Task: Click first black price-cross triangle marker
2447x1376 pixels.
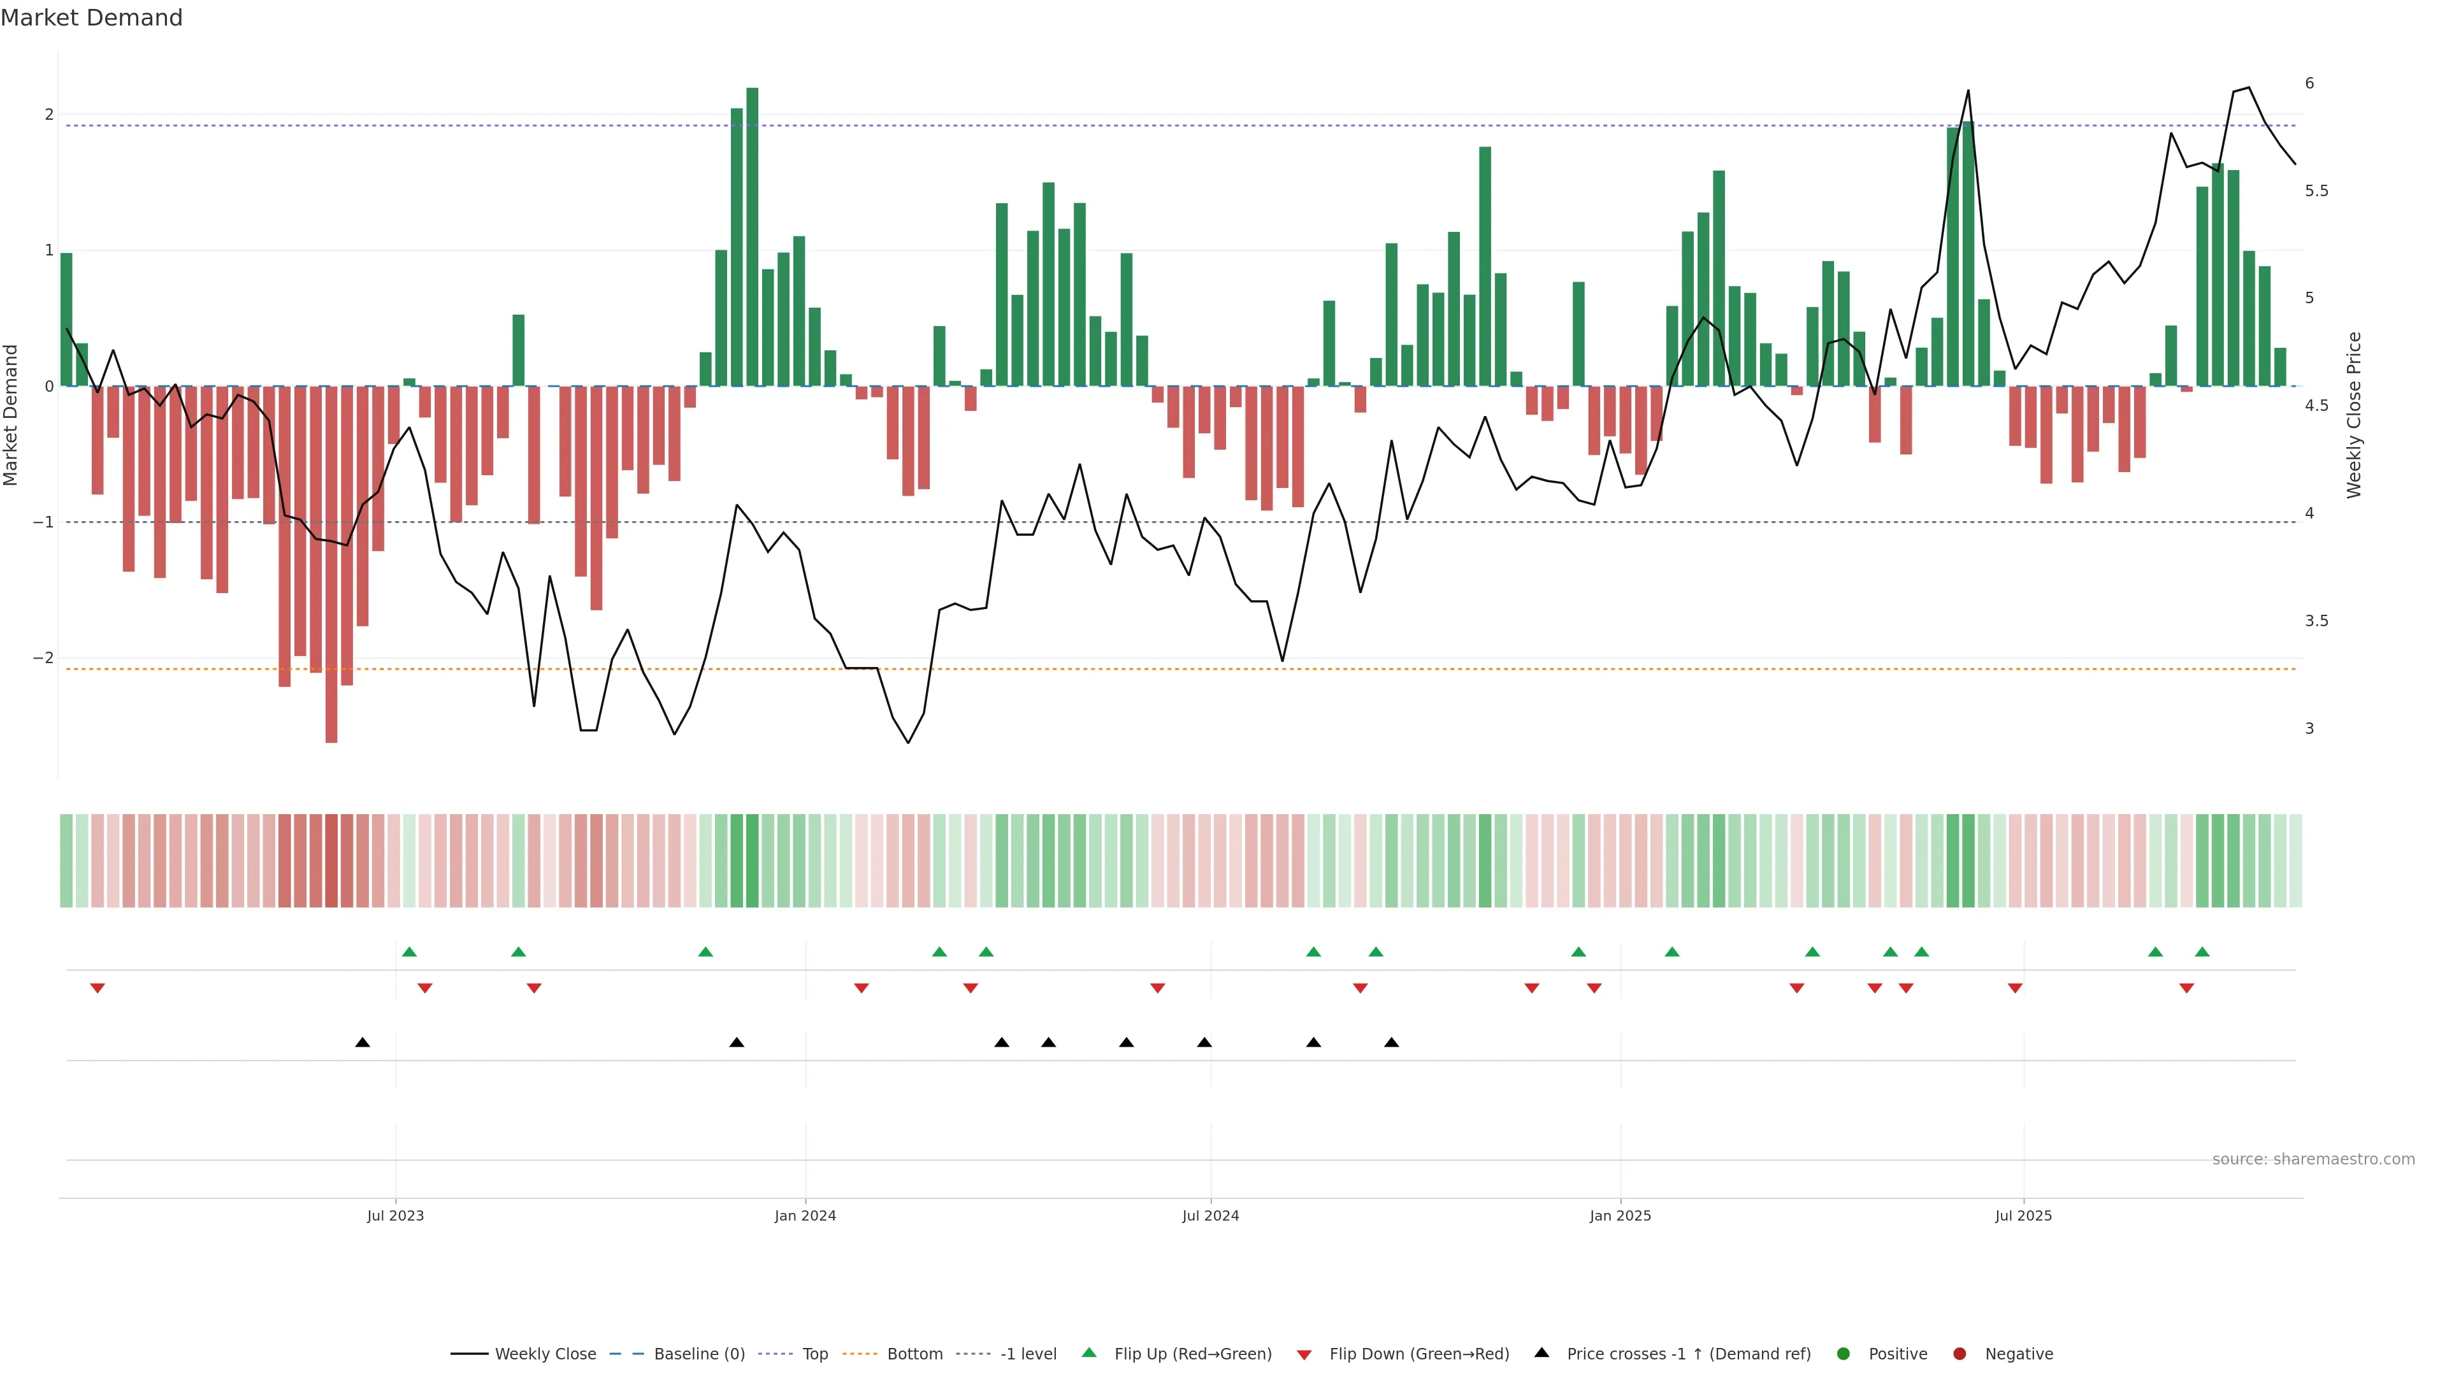Action: tap(362, 1042)
